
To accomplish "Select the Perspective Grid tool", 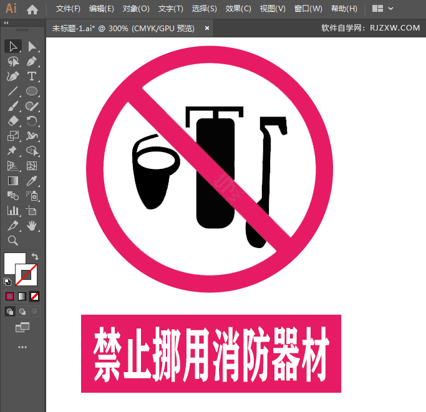I will tap(12, 166).
